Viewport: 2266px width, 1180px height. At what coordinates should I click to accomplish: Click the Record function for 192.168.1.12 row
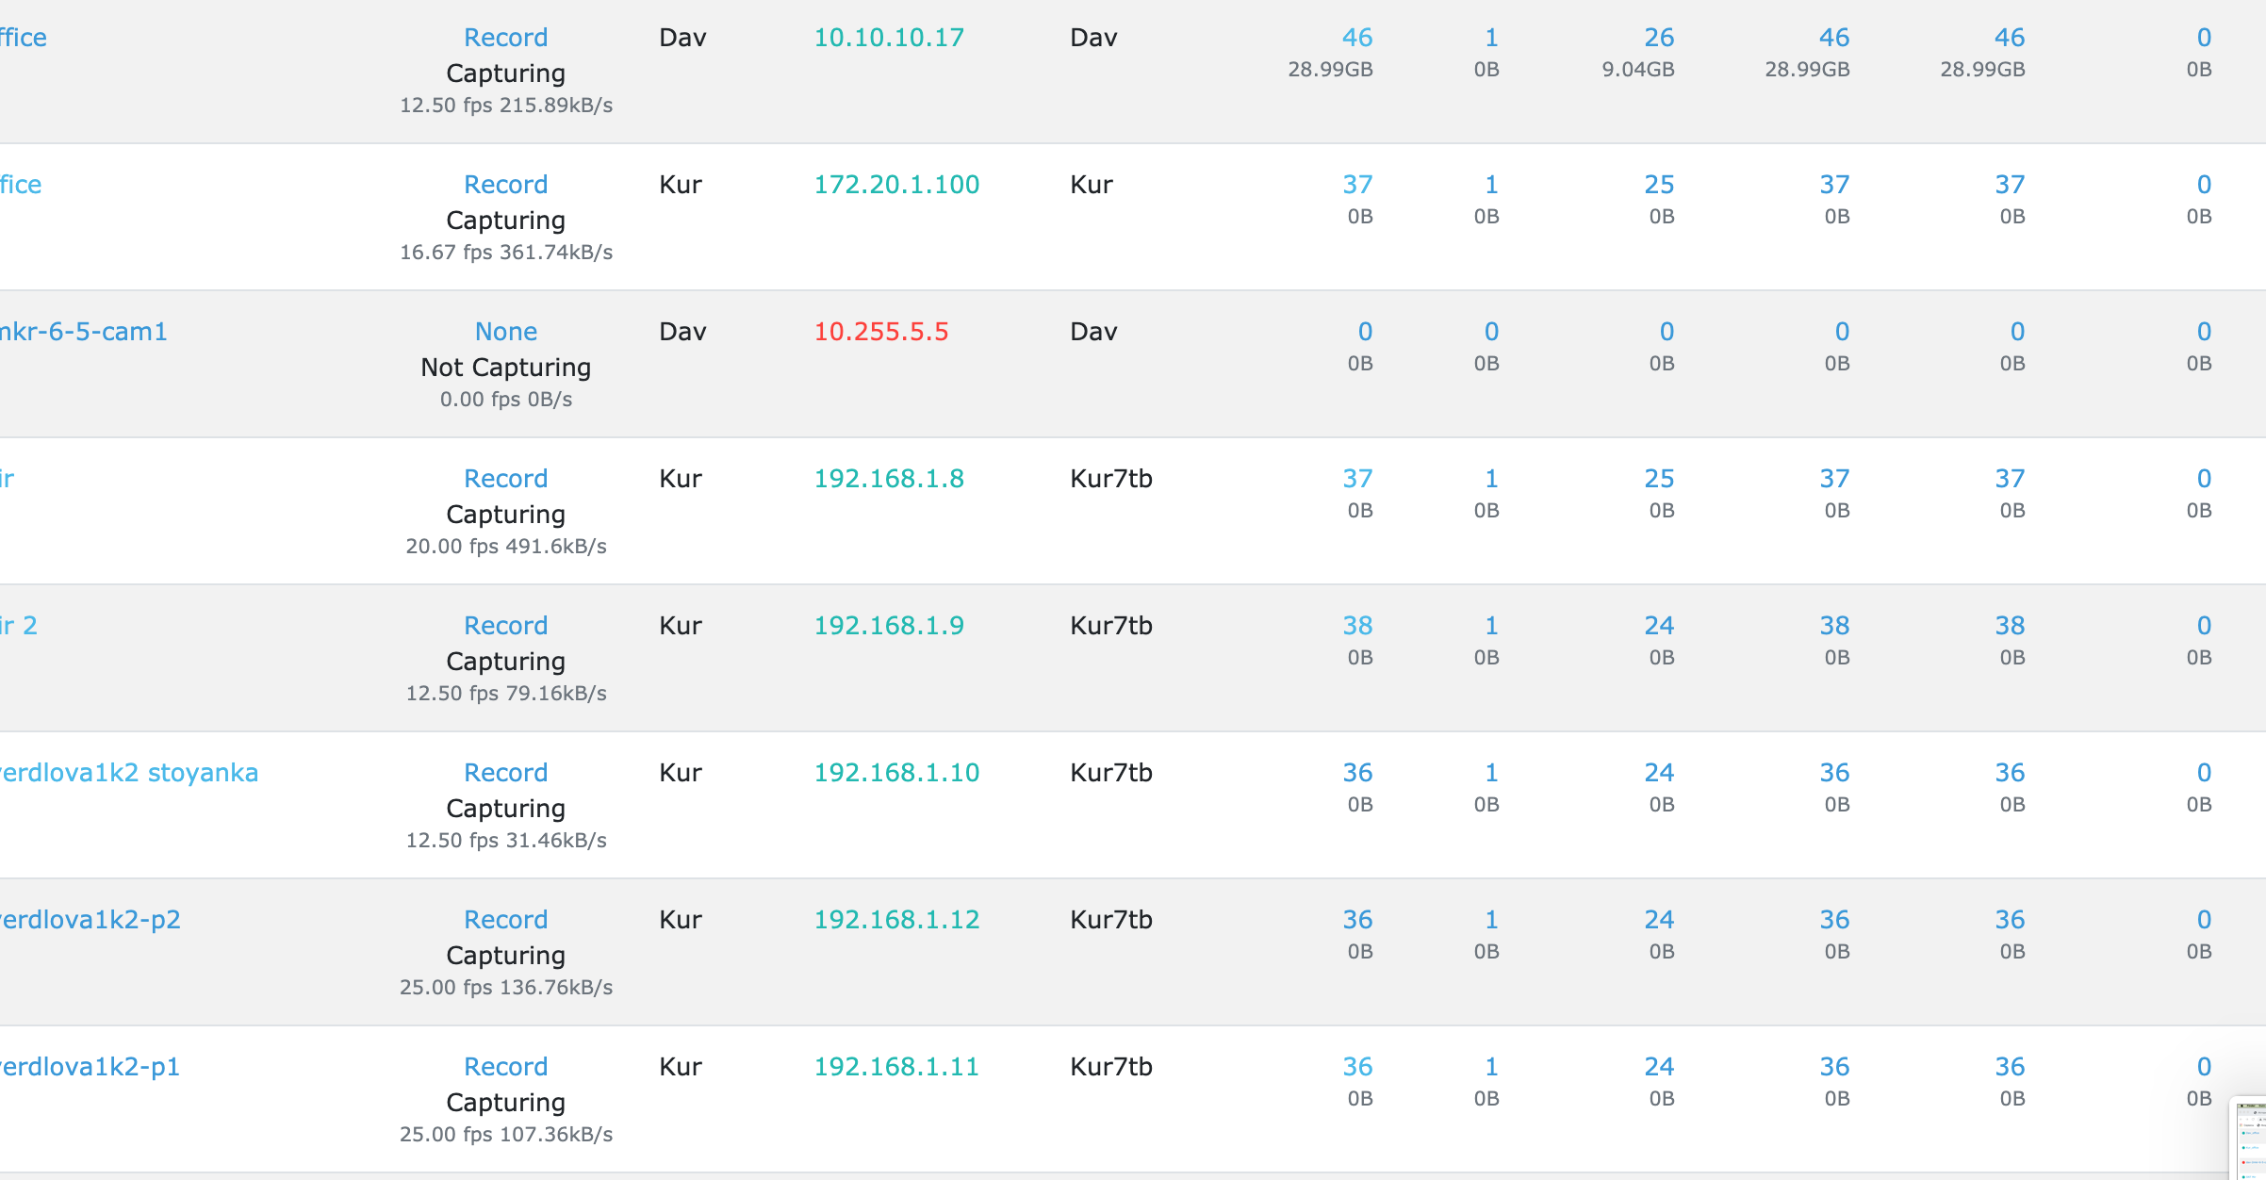tap(505, 920)
